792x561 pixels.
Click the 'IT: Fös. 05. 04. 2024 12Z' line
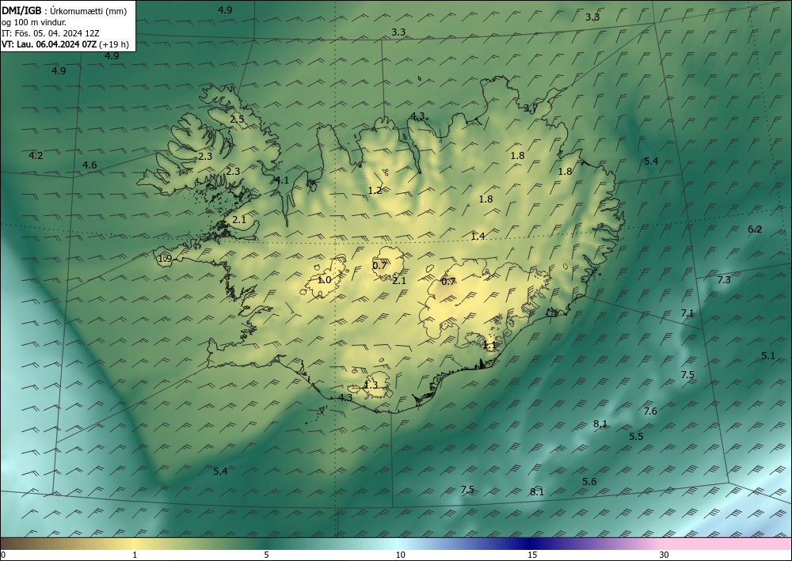pos(51,32)
